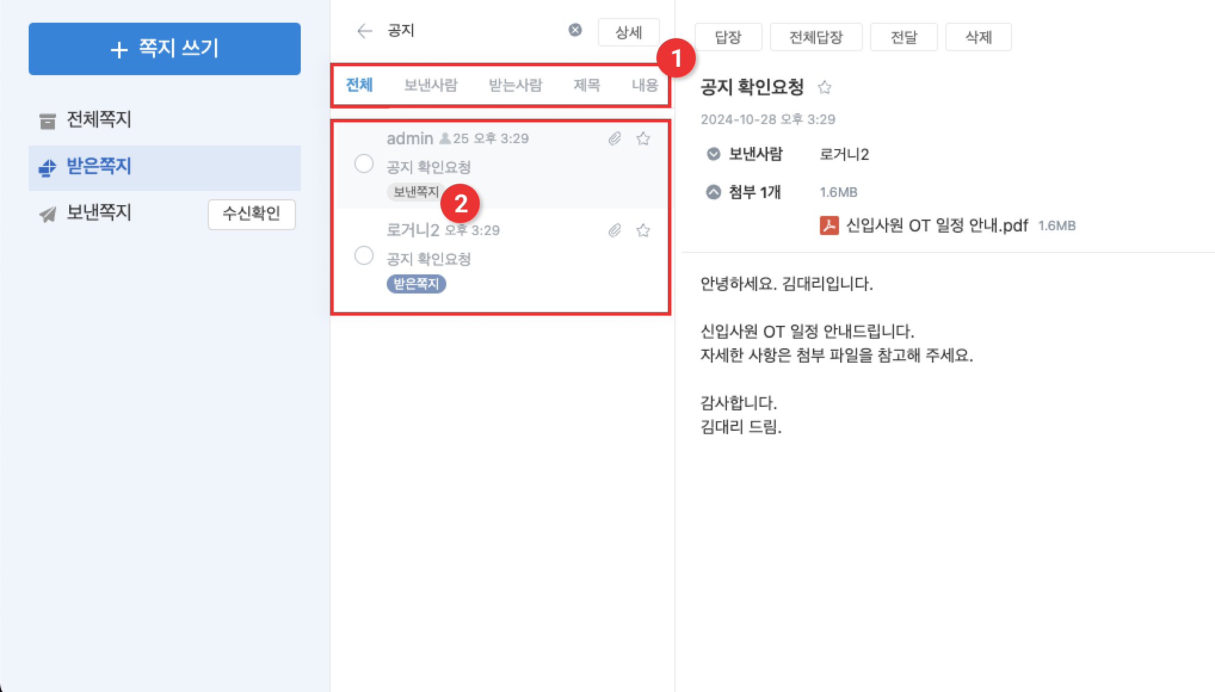Open the 전체쪽지 folder
The image size is (1215, 692).
(98, 119)
